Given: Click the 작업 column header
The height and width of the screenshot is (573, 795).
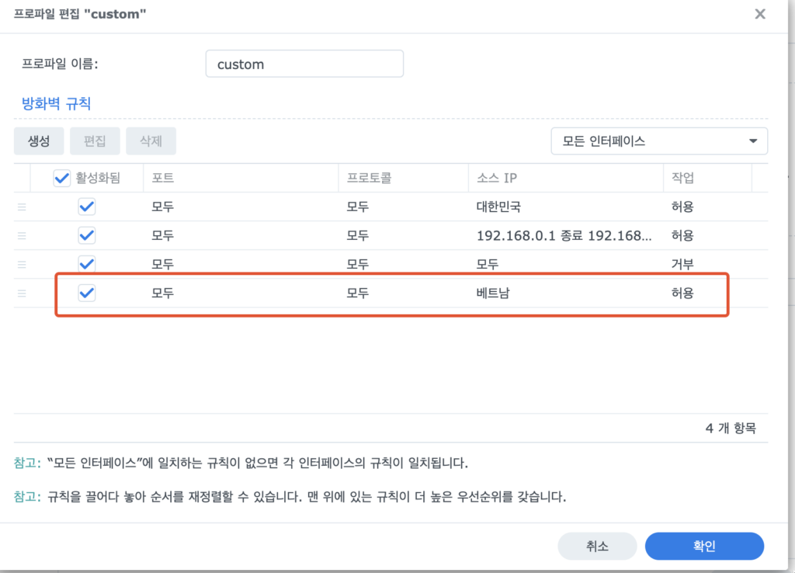Looking at the screenshot, I should [707, 178].
